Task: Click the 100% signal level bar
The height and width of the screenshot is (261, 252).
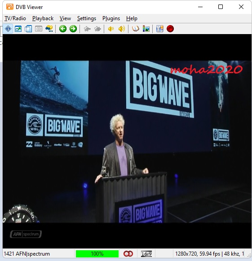Action: pos(97,254)
